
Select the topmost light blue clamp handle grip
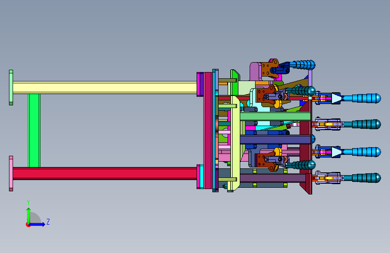303,65
